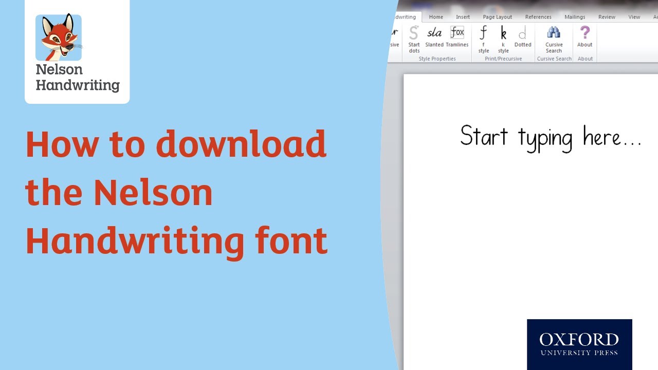Click the Nelson Handwriting fox logo
Image resolution: width=658 pixels, height=370 pixels.
tap(59, 38)
